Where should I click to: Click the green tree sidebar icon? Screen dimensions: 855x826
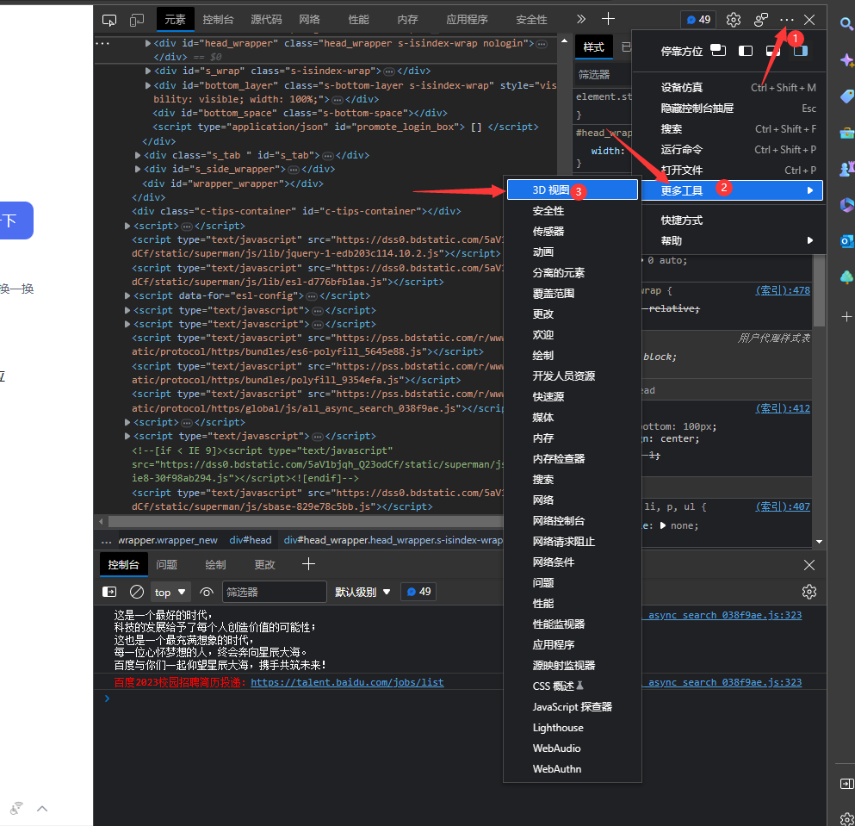point(847,277)
